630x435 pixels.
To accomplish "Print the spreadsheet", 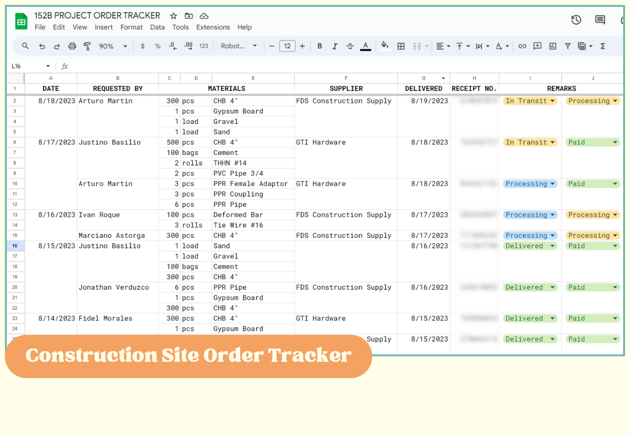I will 72,46.
